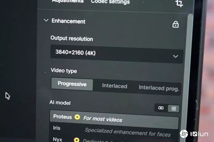Image resolution: width=214 pixels, height=142 pixels.
Task: Click the star badge next to Nyx
Action: [x=76, y=140]
